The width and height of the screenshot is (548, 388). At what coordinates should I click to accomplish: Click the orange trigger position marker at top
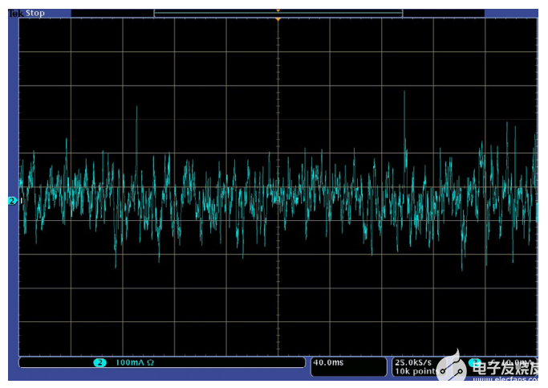pyautogui.click(x=278, y=18)
